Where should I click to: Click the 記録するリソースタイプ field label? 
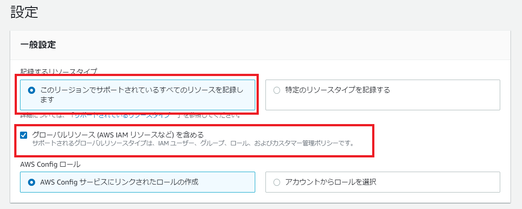(x=59, y=72)
